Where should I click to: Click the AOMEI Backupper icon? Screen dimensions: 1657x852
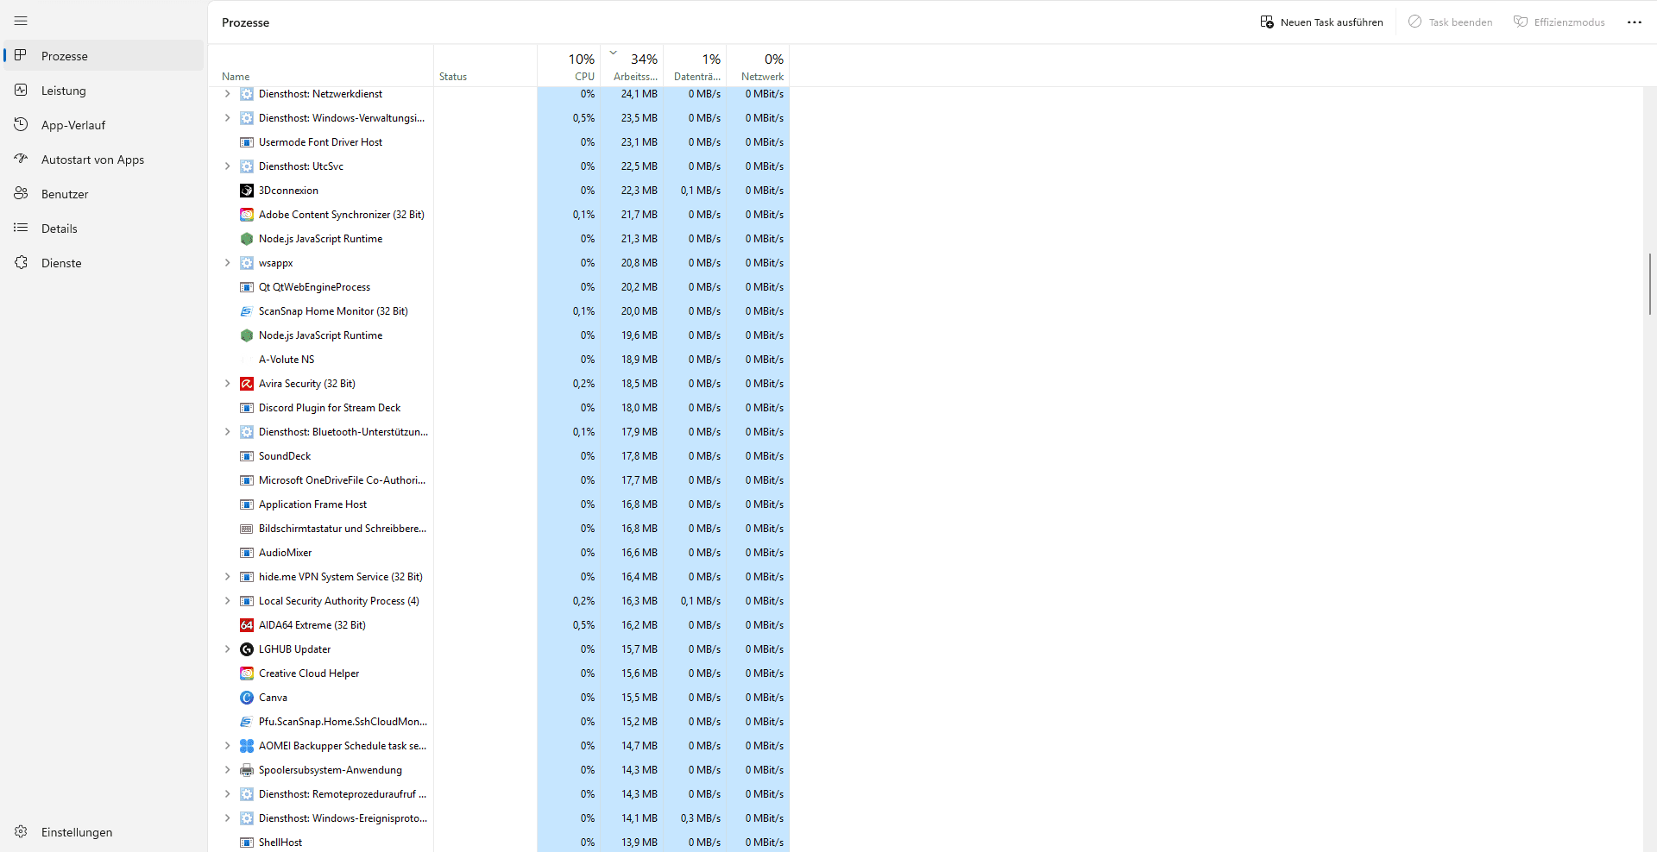(247, 746)
